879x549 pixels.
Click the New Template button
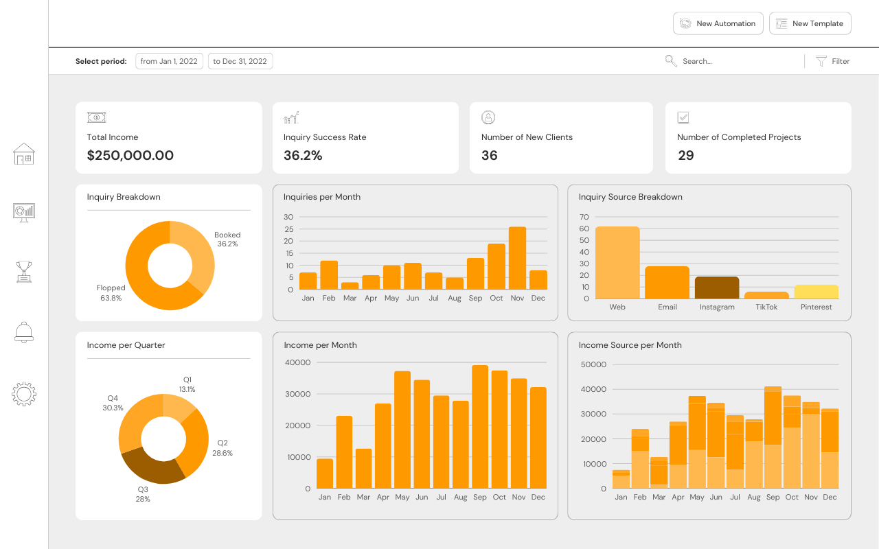click(x=810, y=23)
